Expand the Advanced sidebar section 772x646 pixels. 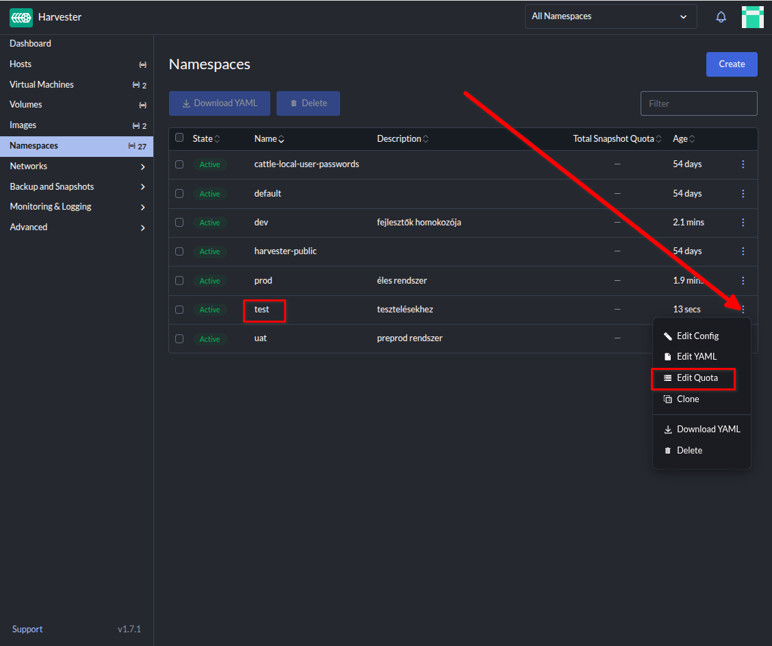tap(142, 227)
